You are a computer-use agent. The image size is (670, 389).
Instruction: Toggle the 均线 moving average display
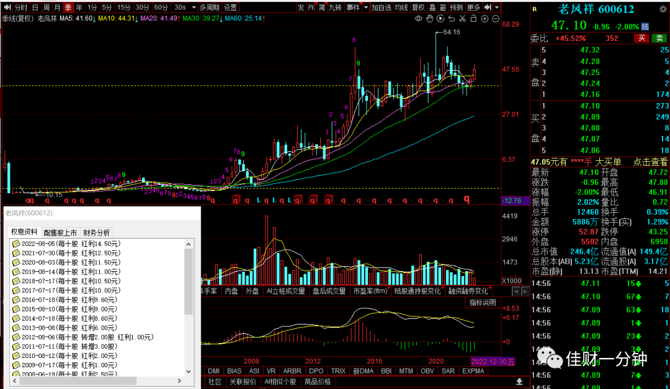point(401,7)
